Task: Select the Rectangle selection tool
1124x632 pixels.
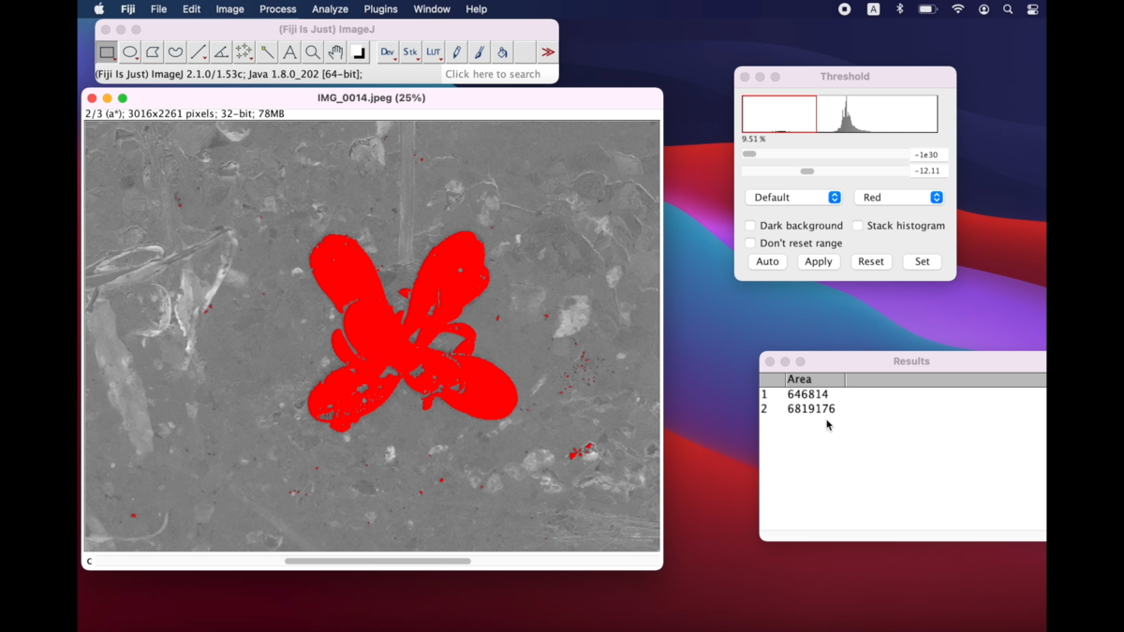Action: click(107, 52)
